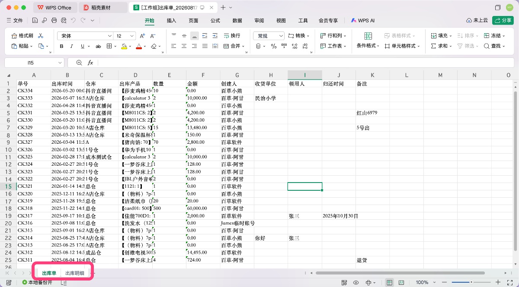
Task: Open the number format 常规 dropdown
Action: [x=281, y=36]
